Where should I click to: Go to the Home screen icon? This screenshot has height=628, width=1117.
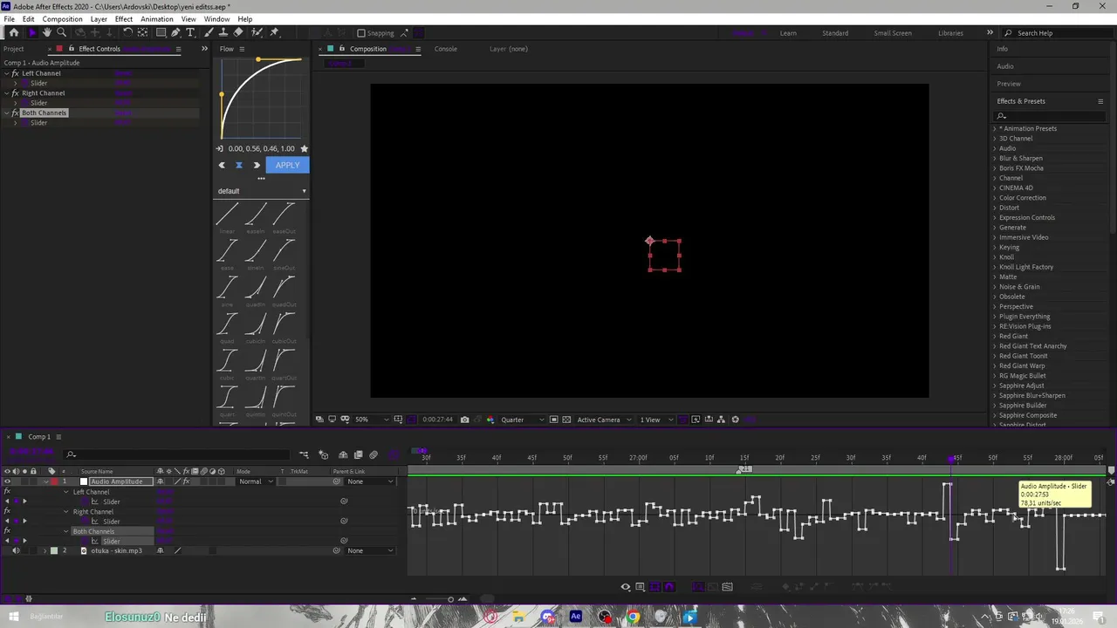click(14, 32)
